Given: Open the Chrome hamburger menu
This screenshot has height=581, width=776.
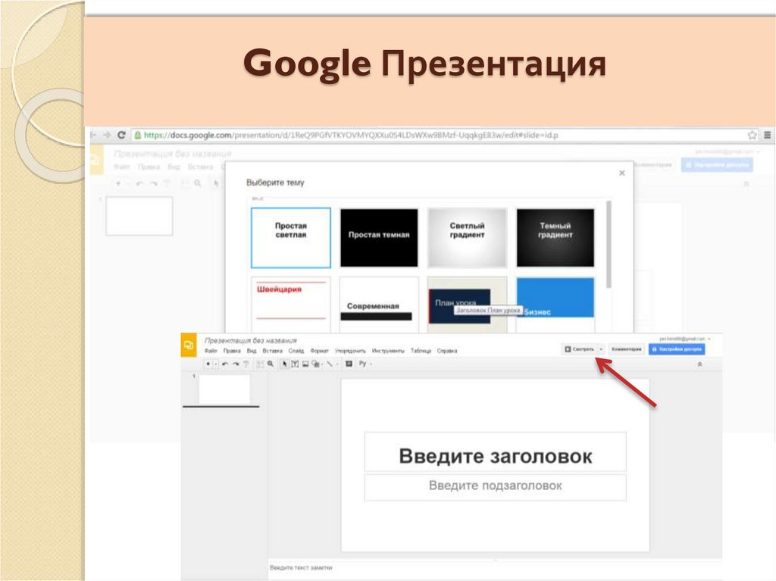Looking at the screenshot, I should coord(767,135).
